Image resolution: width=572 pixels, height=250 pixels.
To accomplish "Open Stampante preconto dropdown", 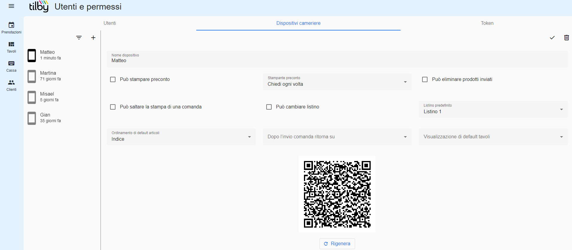I will click(x=337, y=82).
